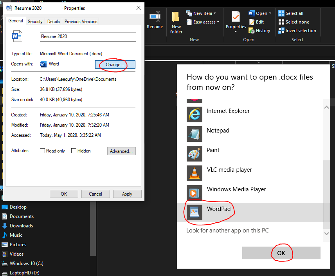335x276 pixels.
Task: Click the Modified date ending 7:32:20 AM
Action: click(74, 125)
